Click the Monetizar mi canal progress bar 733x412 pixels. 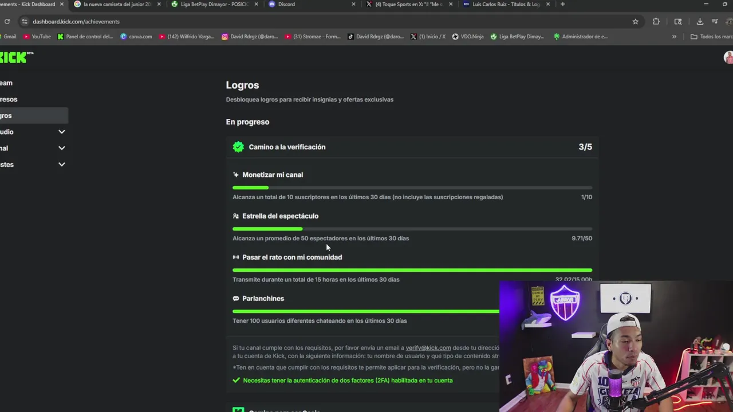tap(412, 188)
